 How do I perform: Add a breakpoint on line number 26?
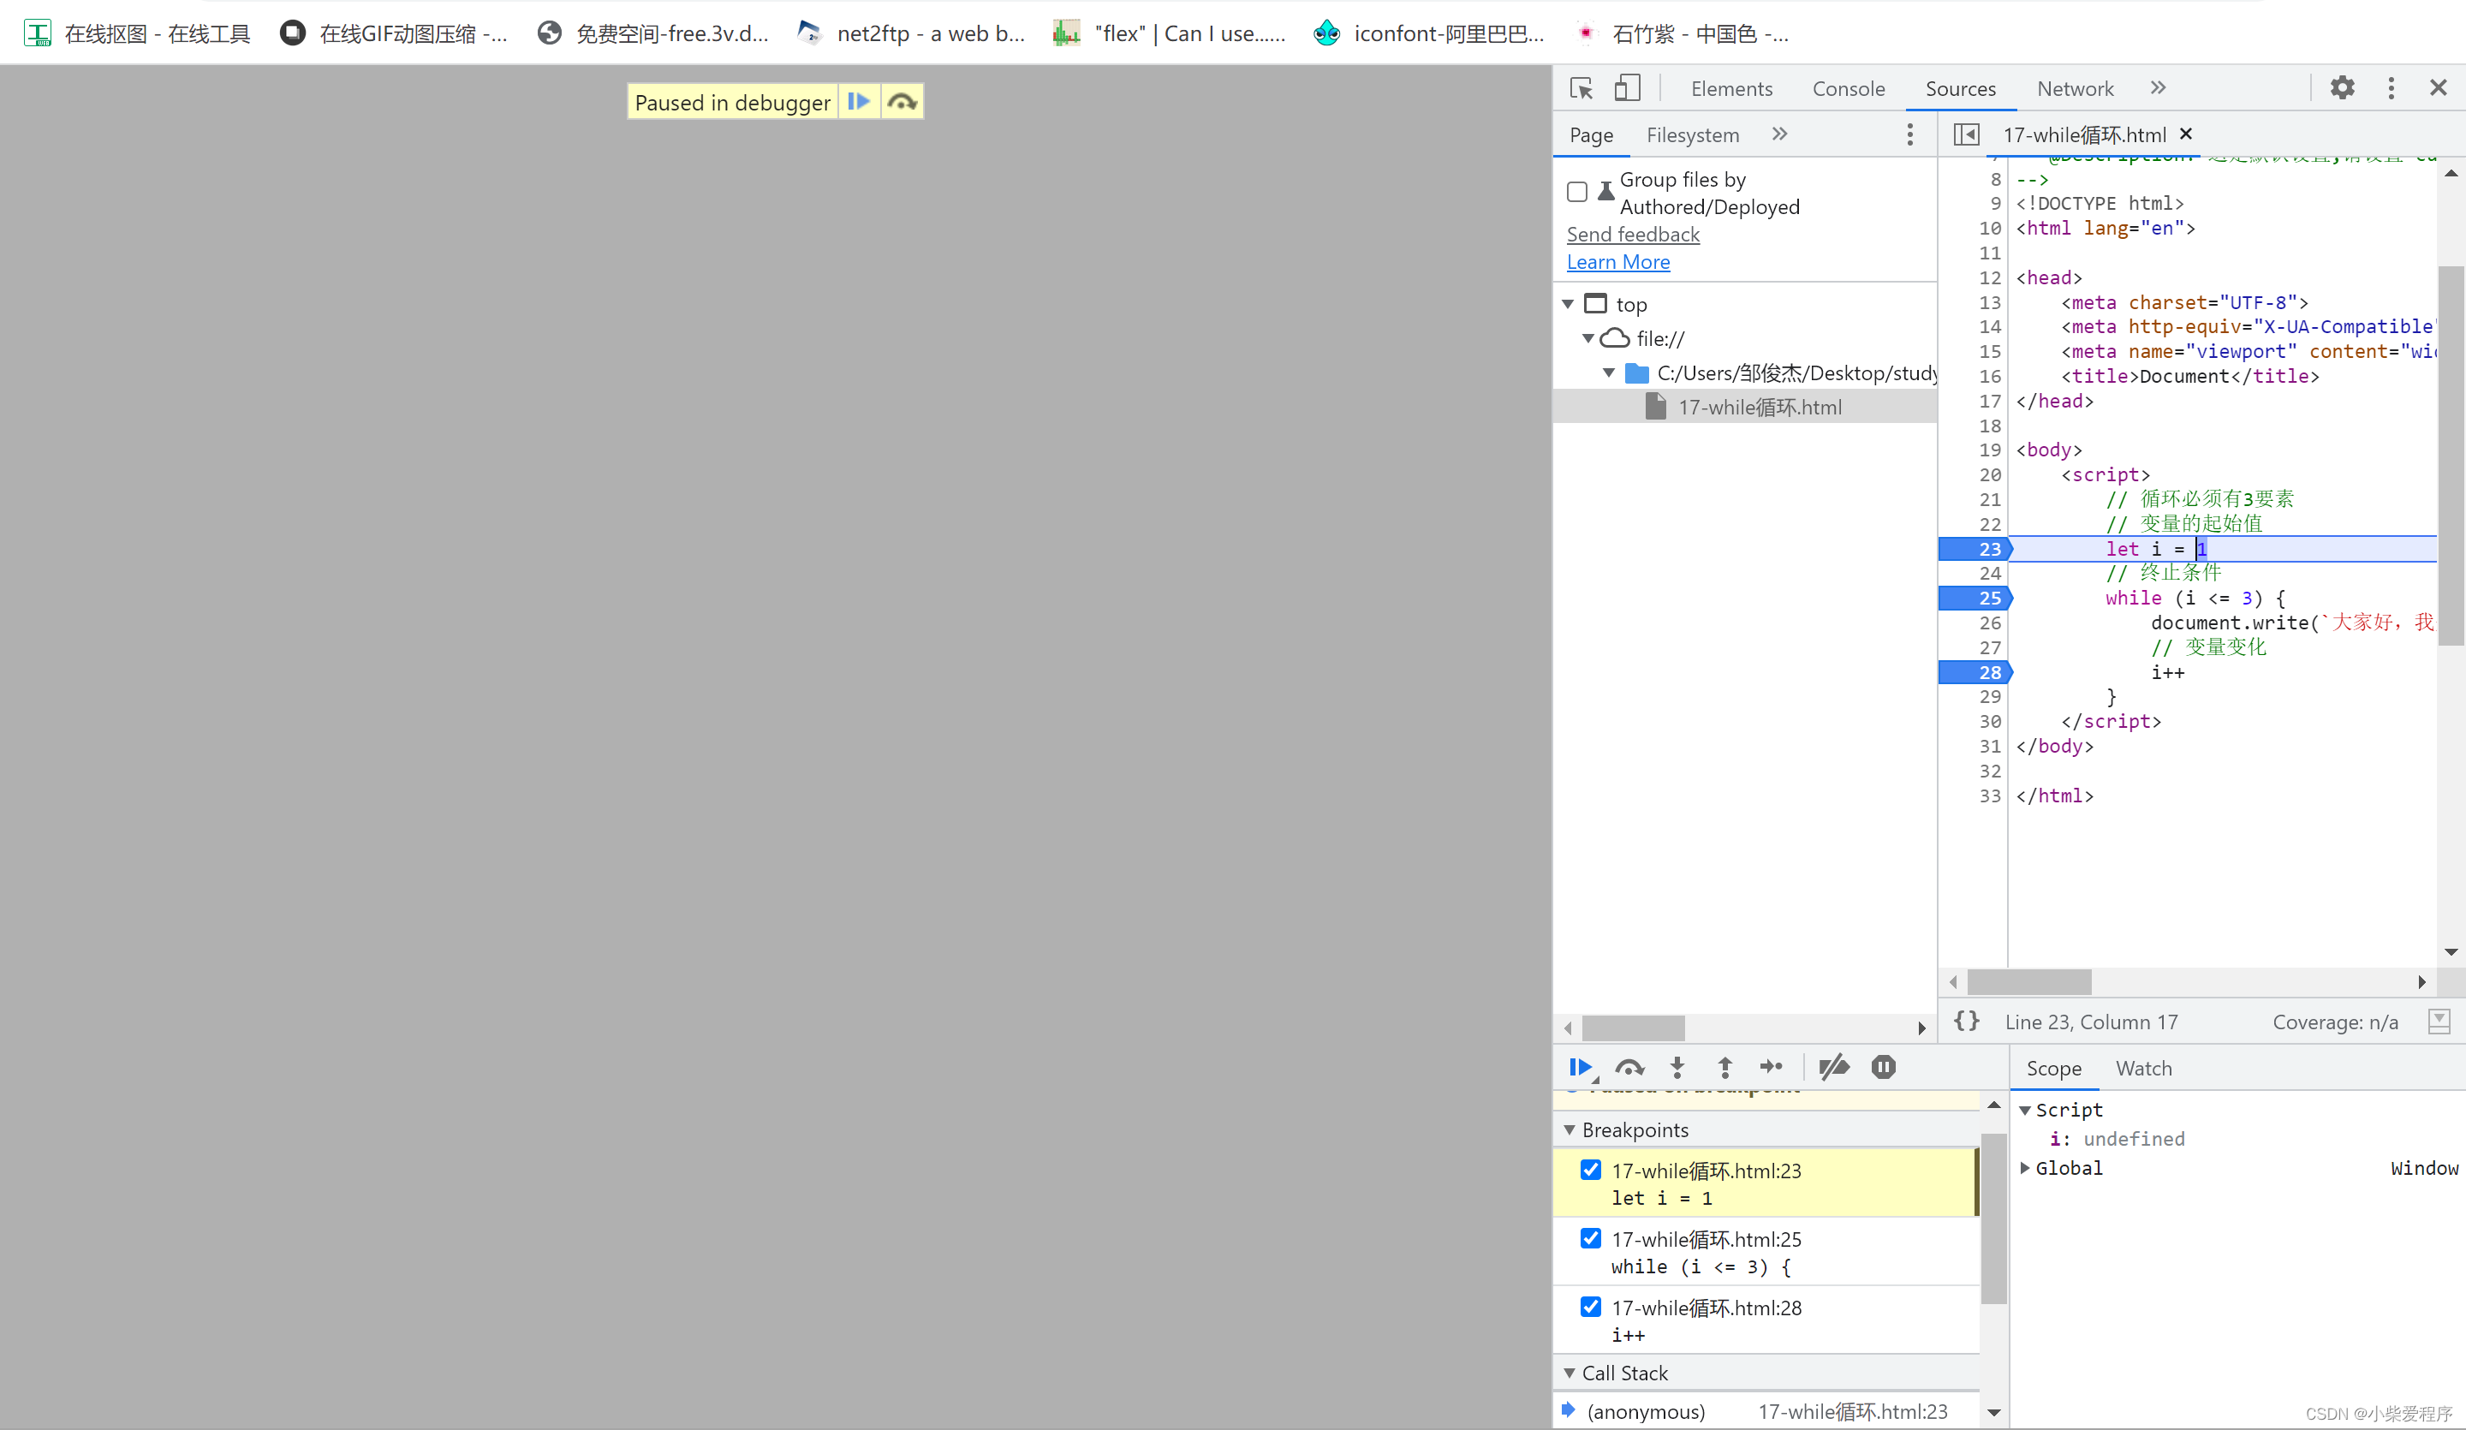pos(1989,623)
